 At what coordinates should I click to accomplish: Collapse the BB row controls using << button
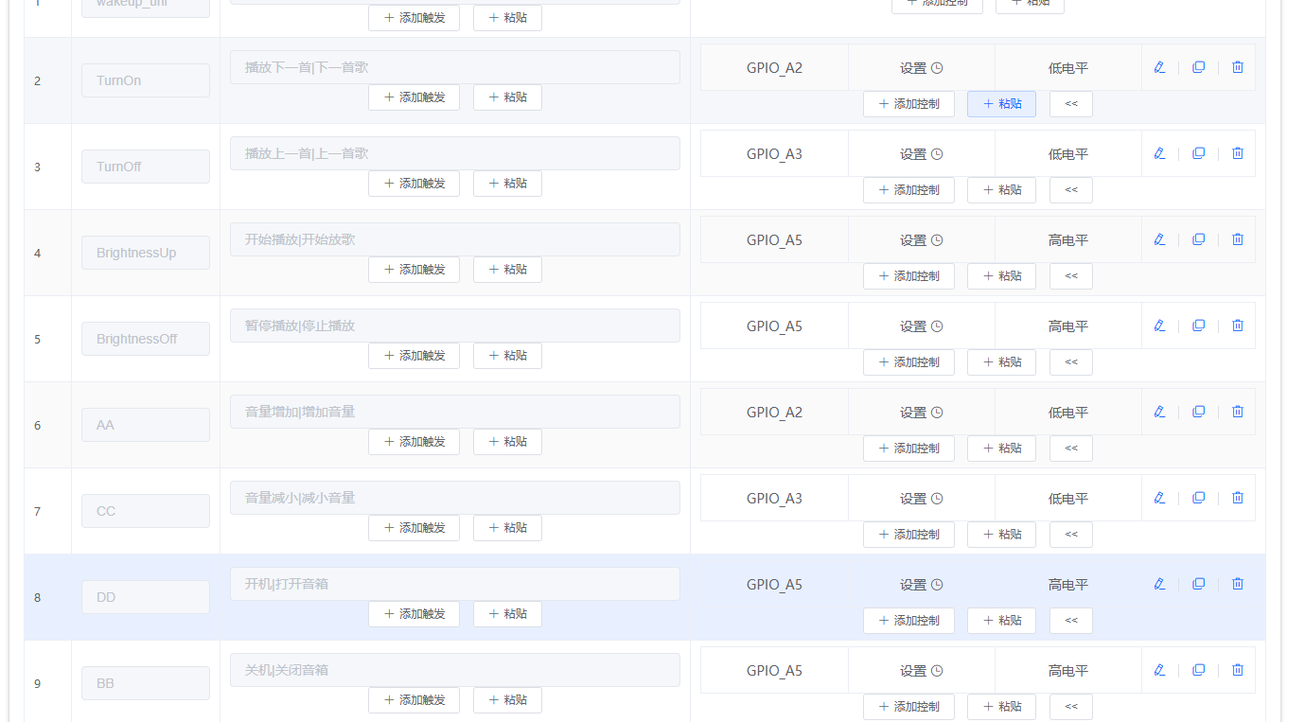1070,706
